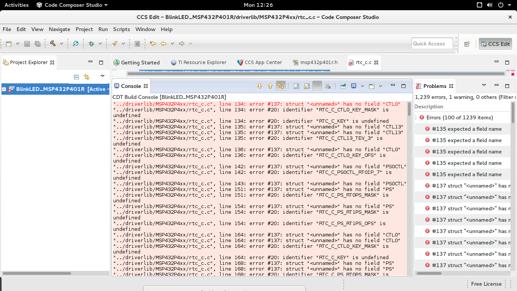Switch to the TI Resource Explorer tab
Screen dimensions: 517x291
pos(199,63)
